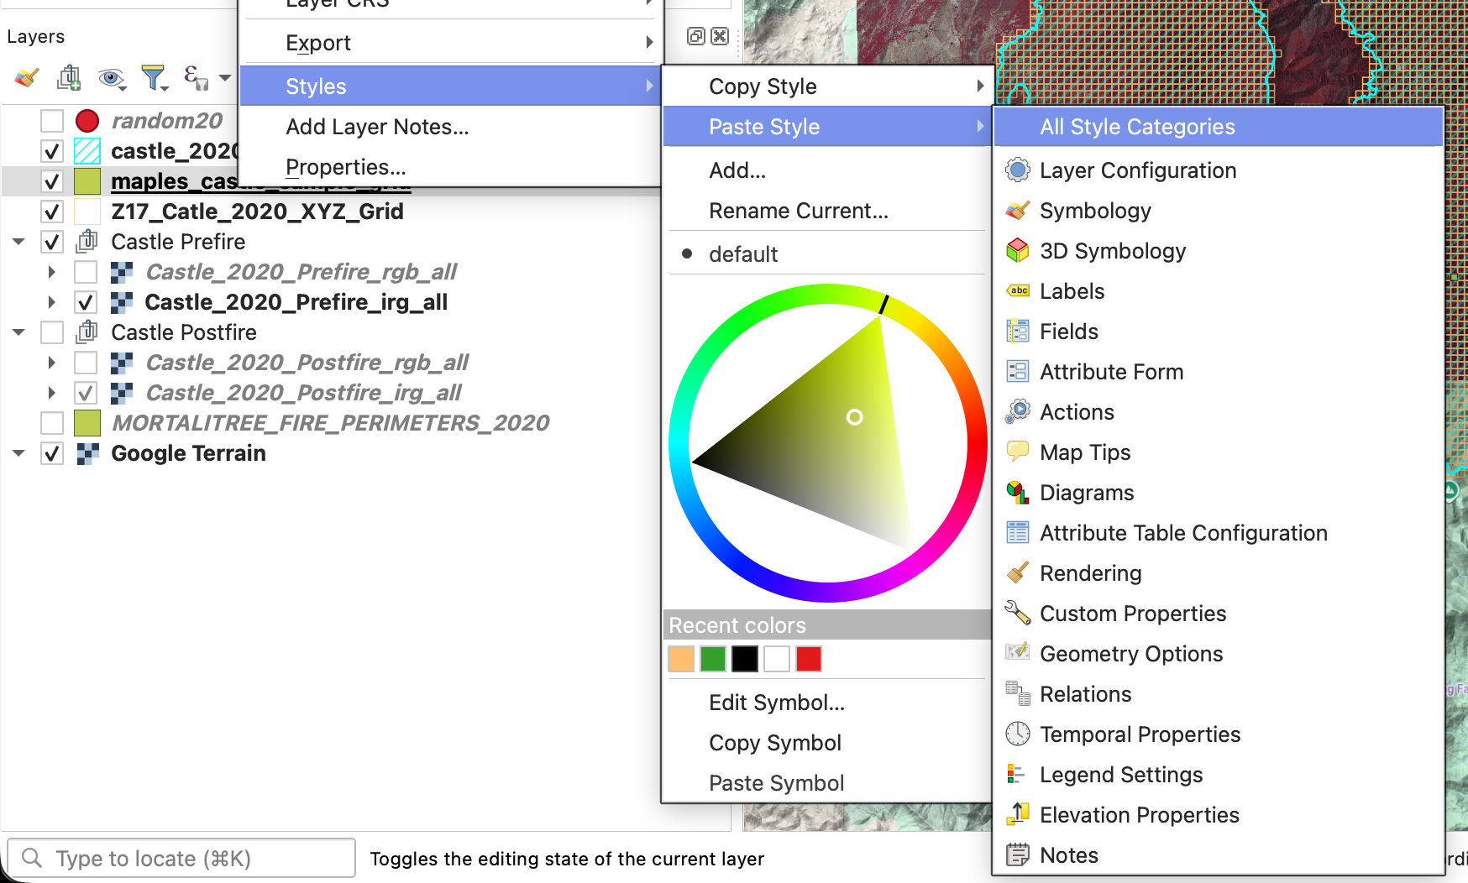Click the Add Group icon
This screenshot has height=883, width=1468.
68,78
